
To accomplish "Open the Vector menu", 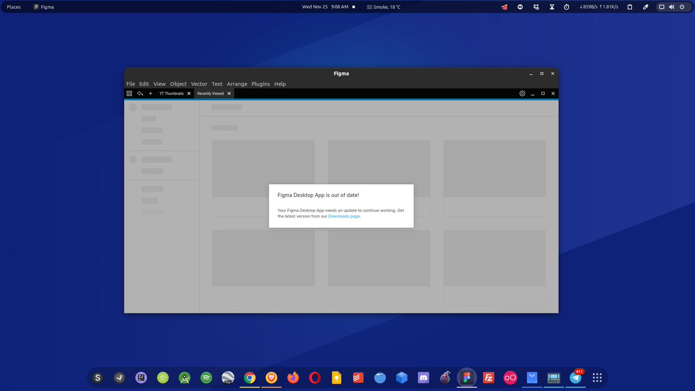I will tap(199, 83).
